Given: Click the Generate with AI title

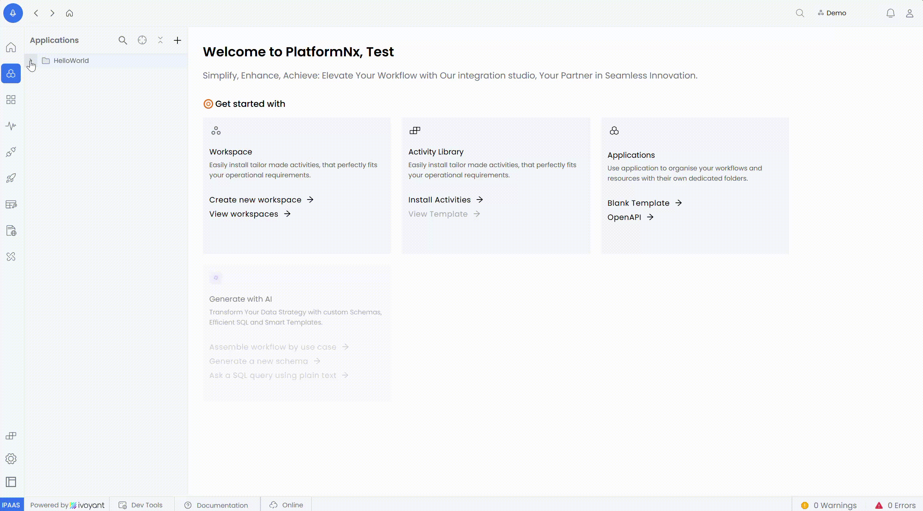Looking at the screenshot, I should [240, 299].
